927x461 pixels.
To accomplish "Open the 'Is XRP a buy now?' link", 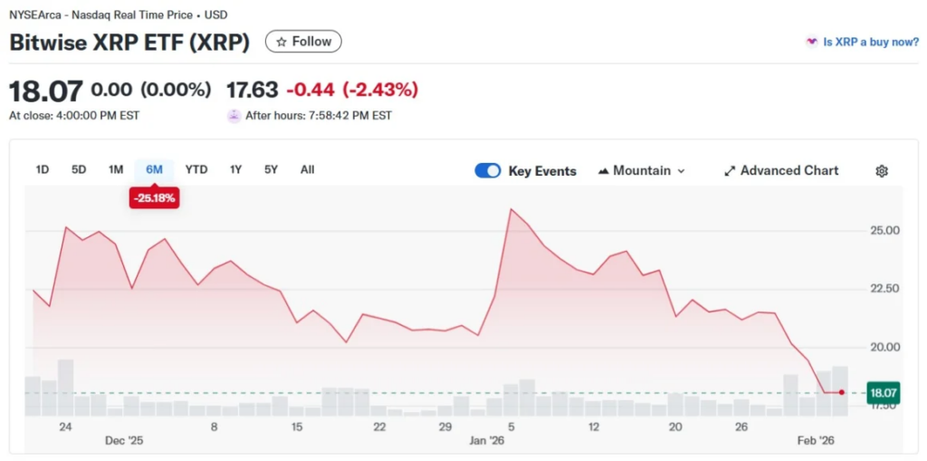I will click(870, 42).
